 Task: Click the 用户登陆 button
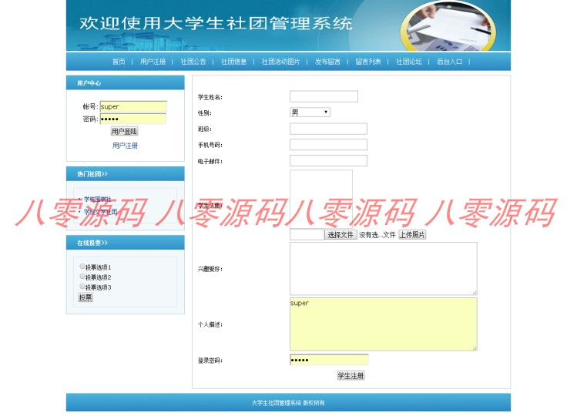tap(124, 131)
